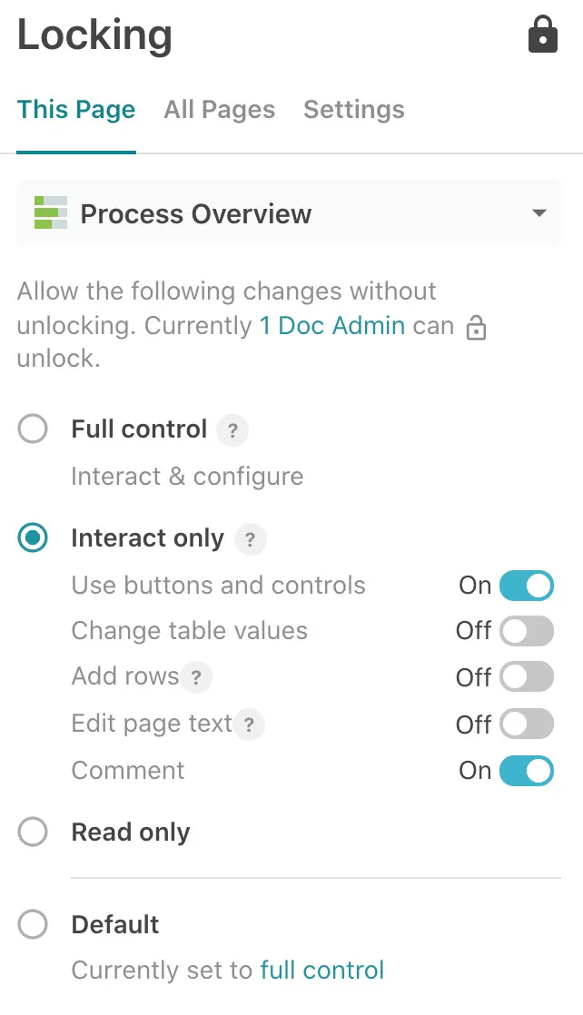Open the Settings tab
The height and width of the screenshot is (1015, 583).
coord(354,110)
